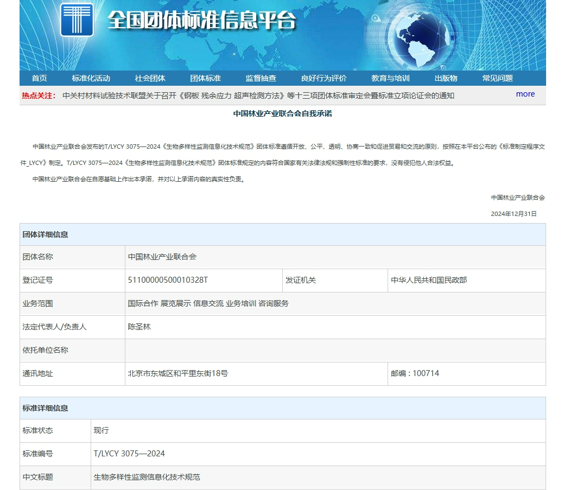The image size is (564, 490).
Task: Click the 热点关注 label
Action: point(39,96)
